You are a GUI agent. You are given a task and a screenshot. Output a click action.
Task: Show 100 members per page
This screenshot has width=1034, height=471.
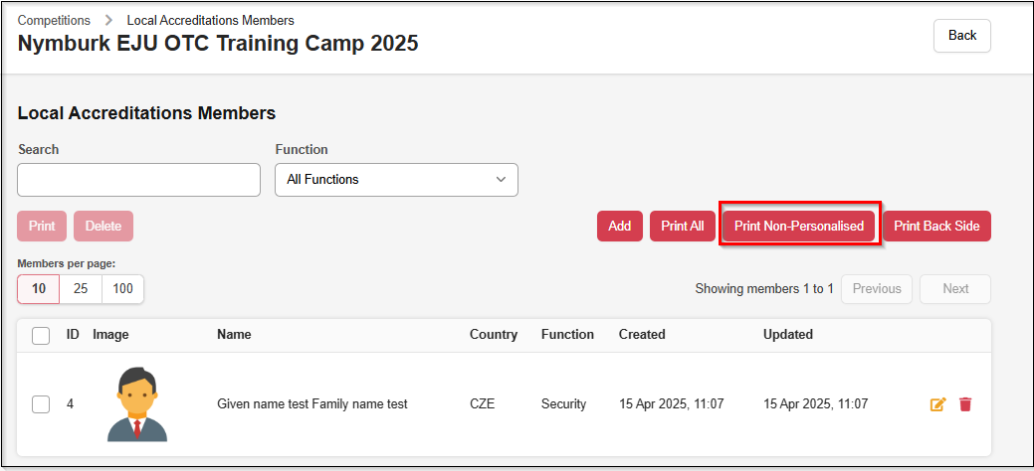122,289
